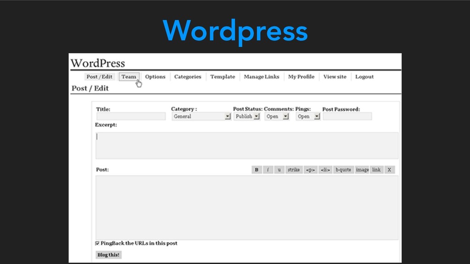This screenshot has height=264, width=470.
Task: Add a hyperlink with the link button
Action: click(376, 170)
